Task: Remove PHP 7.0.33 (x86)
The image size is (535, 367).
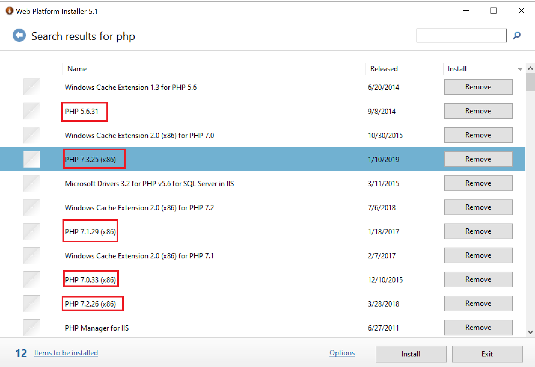Action: [x=478, y=279]
